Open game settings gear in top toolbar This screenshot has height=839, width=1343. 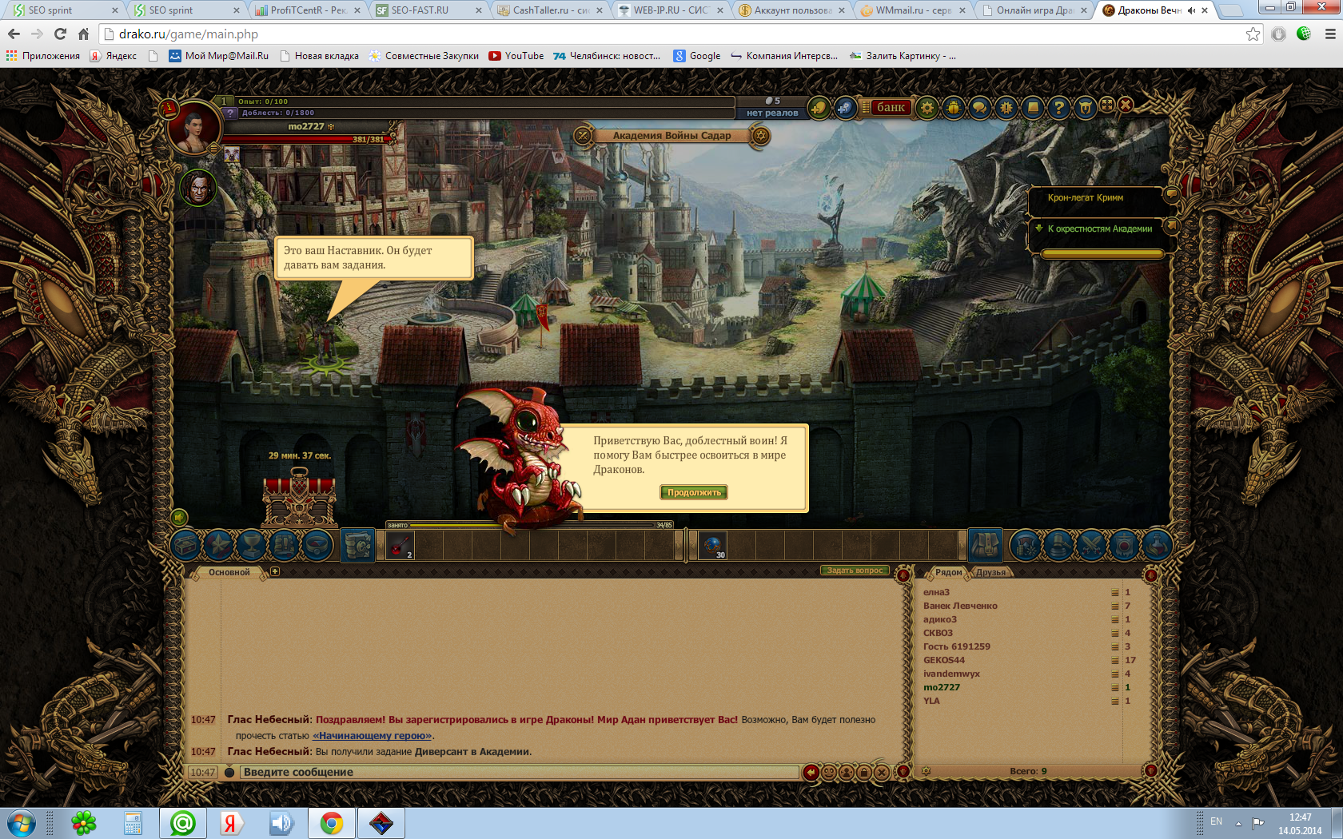point(927,107)
